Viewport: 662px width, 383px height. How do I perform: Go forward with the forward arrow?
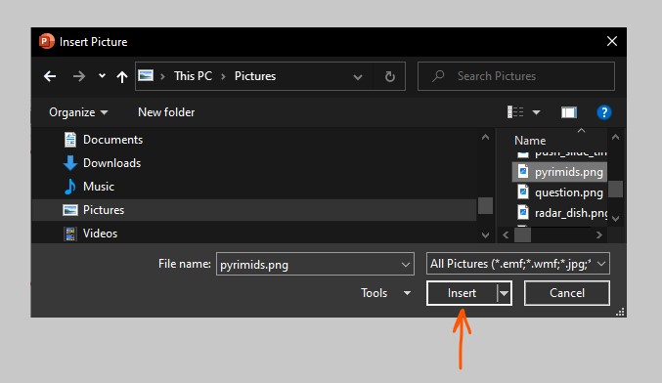tap(78, 76)
